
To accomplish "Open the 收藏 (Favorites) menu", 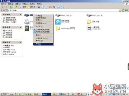I will tap(25, 4).
